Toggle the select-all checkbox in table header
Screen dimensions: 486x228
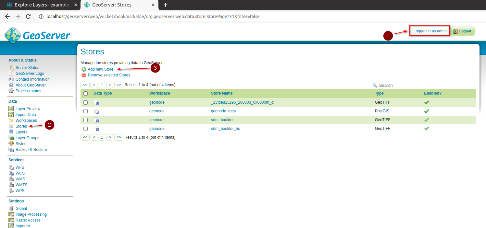86,93
